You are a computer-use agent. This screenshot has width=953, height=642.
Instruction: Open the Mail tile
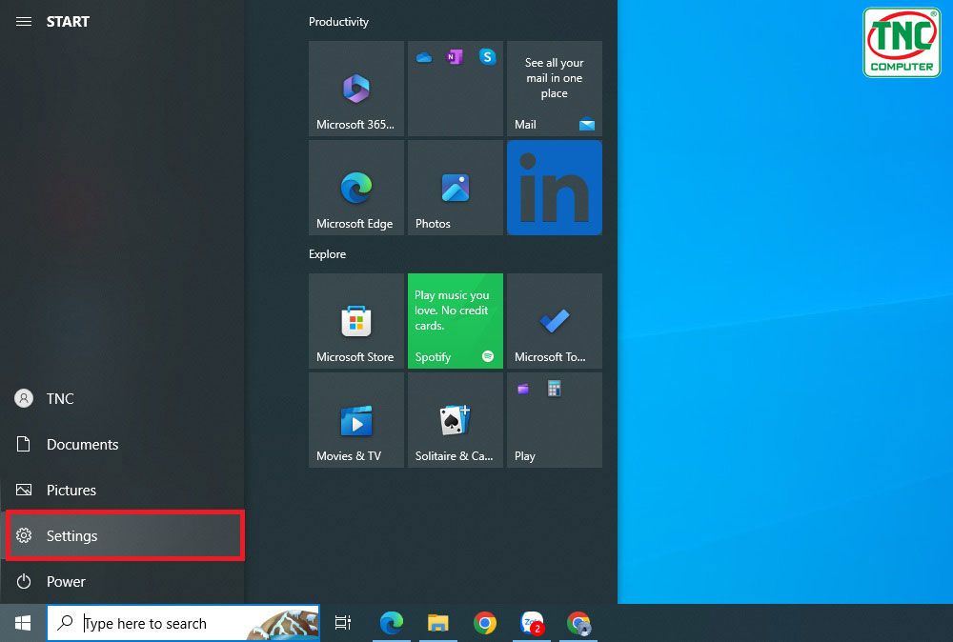555,89
